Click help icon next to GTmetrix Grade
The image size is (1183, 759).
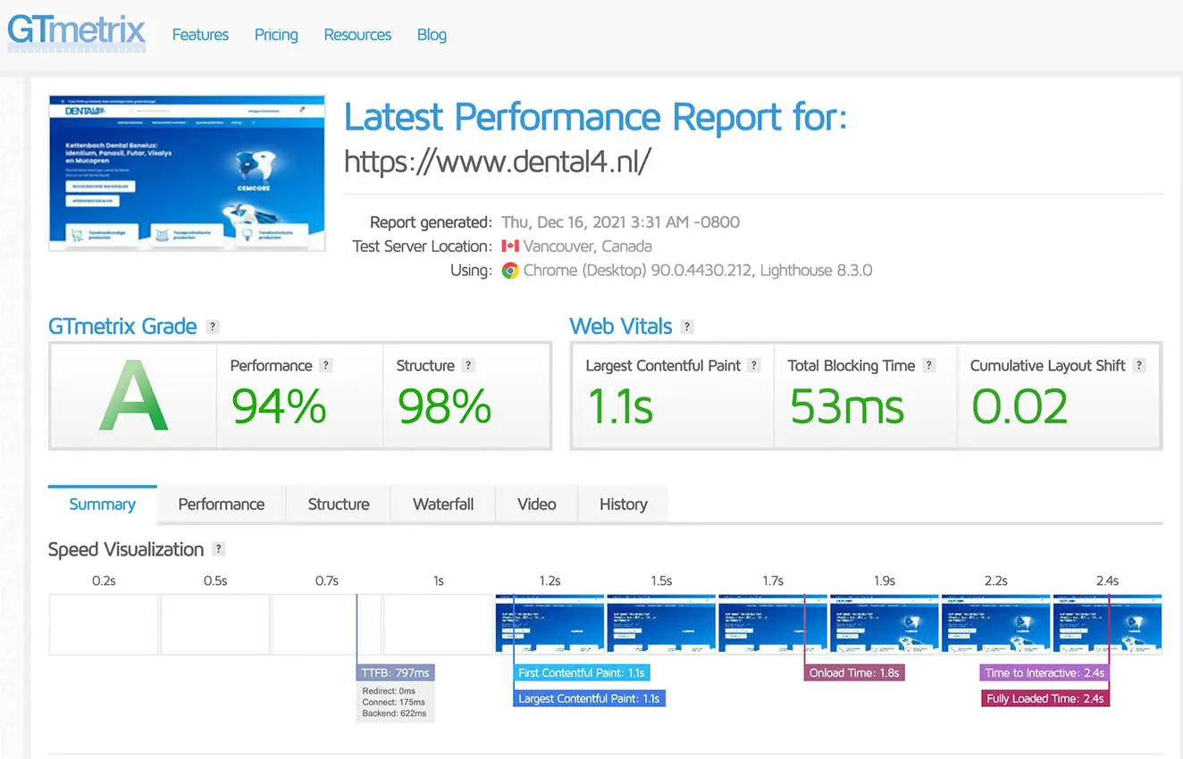click(213, 327)
